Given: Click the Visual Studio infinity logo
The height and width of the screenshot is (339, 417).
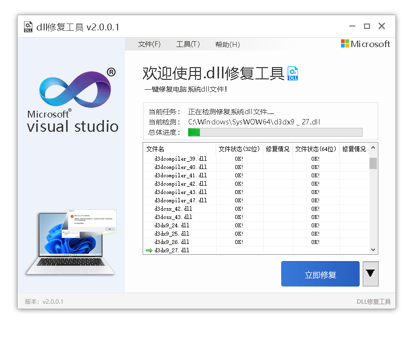Looking at the screenshot, I should pos(75,90).
